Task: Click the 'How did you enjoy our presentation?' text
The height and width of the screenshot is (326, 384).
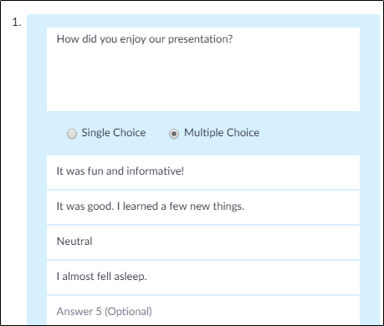Action: (x=145, y=39)
